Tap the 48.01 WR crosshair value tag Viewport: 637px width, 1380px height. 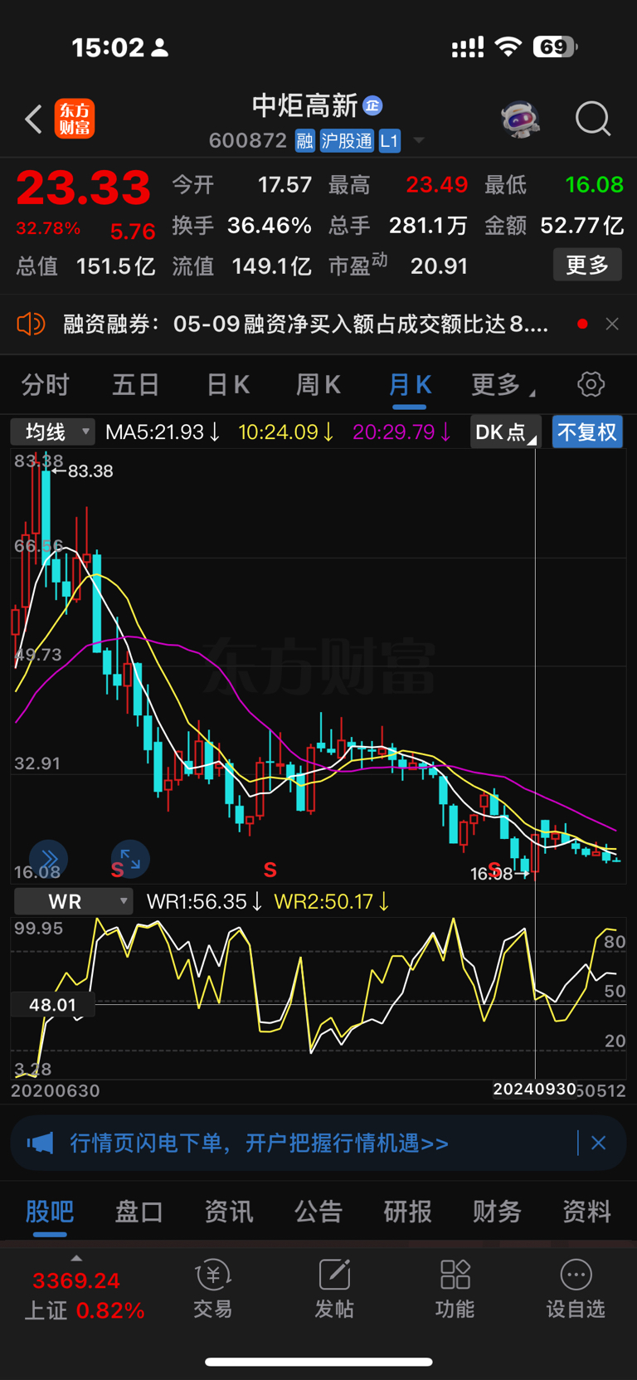tap(52, 1005)
